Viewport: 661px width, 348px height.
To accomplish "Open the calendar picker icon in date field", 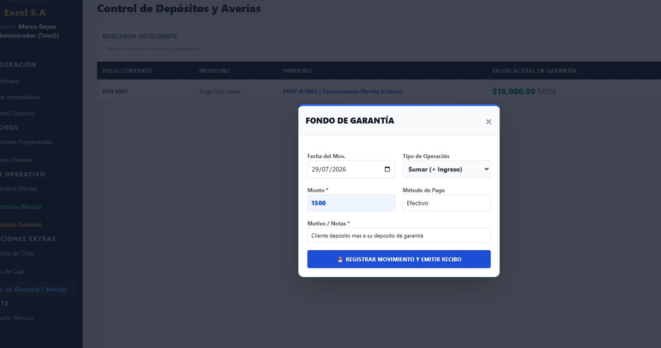I will [x=387, y=169].
